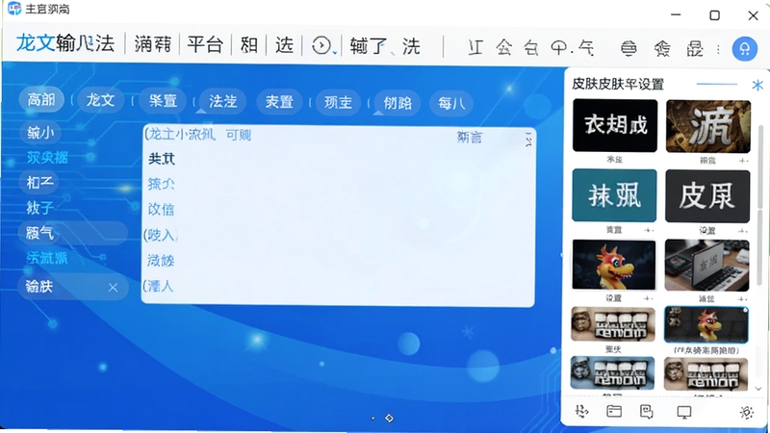The image size is (770, 433).
Task: Click the clock icon in the top toolbar
Action: [321, 45]
